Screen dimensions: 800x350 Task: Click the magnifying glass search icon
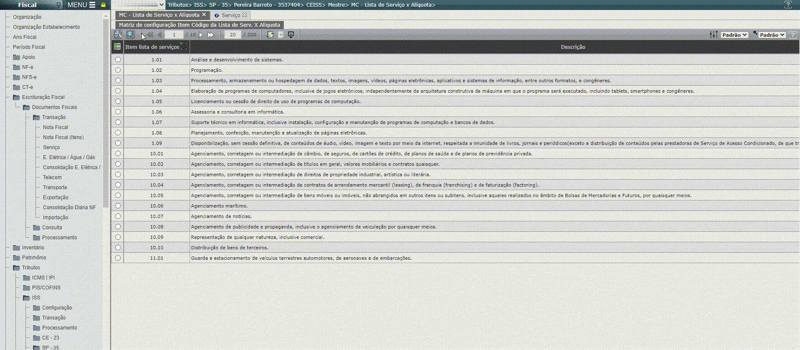131,35
